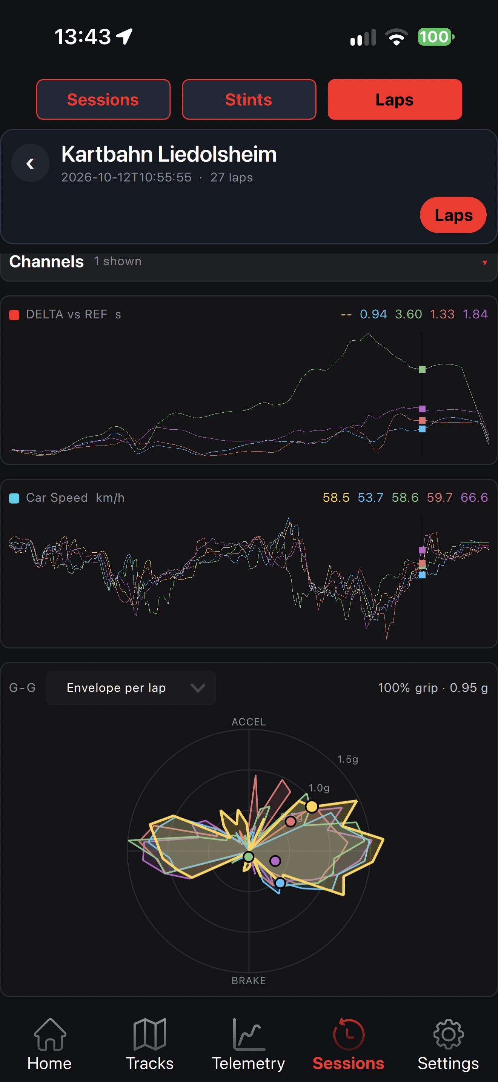This screenshot has height=1082, width=498.
Task: Select the green dot on G-G plot
Action: coord(249,857)
